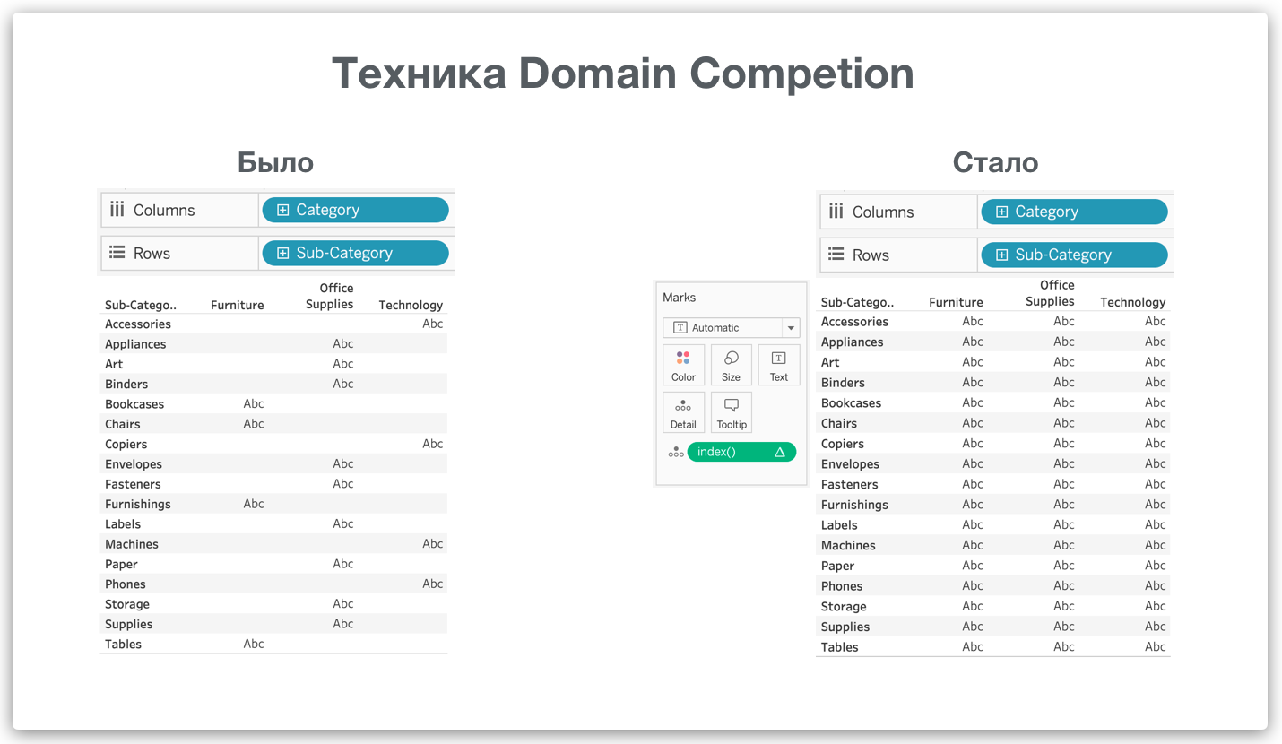Select Labels row label in right table
This screenshot has width=1282, height=744.
(x=839, y=525)
